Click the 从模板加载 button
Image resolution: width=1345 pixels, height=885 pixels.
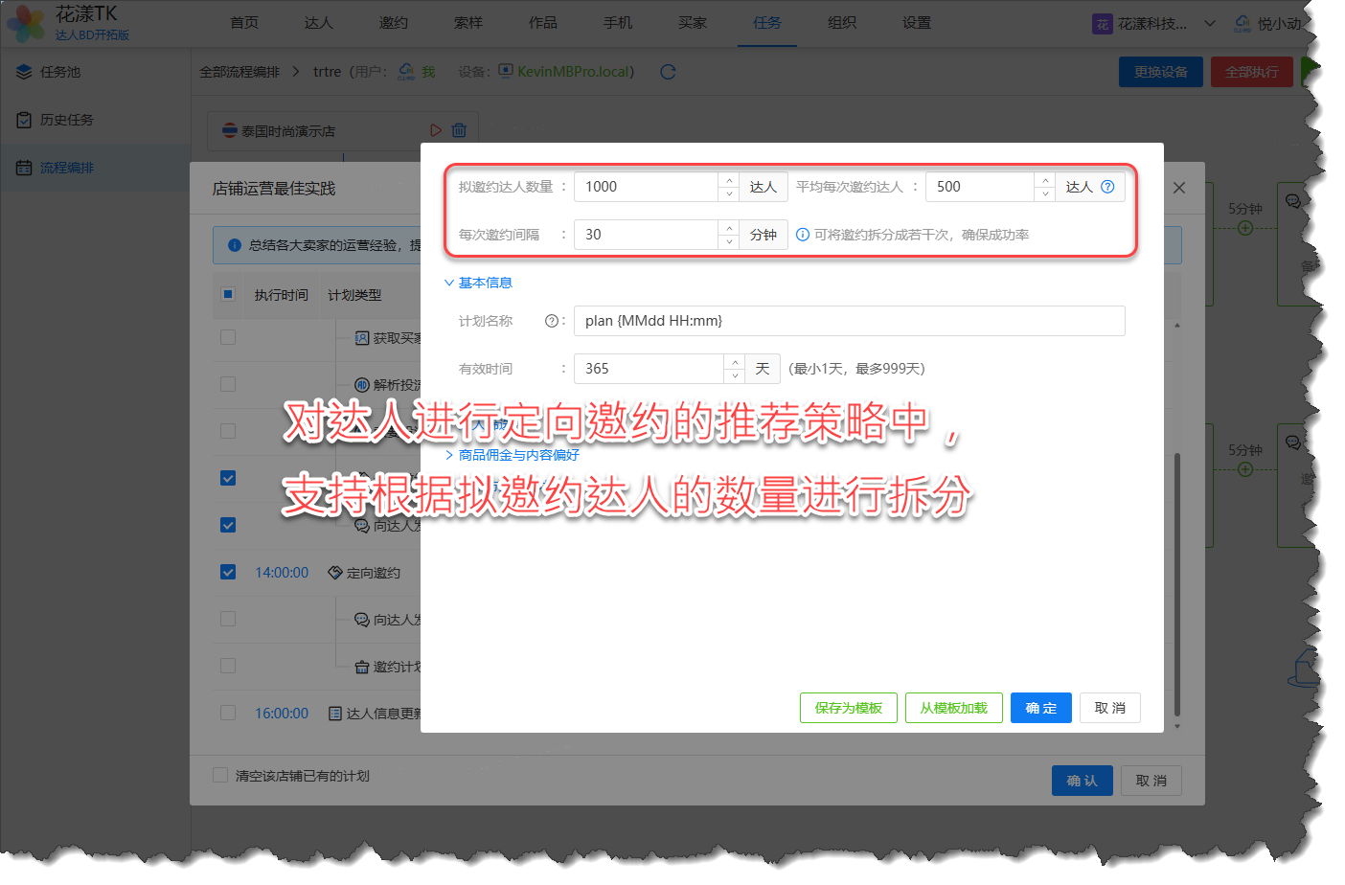953,708
